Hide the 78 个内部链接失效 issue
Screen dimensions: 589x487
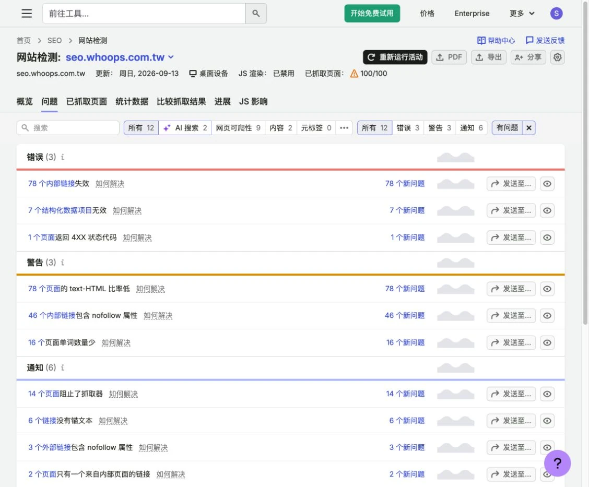click(547, 184)
